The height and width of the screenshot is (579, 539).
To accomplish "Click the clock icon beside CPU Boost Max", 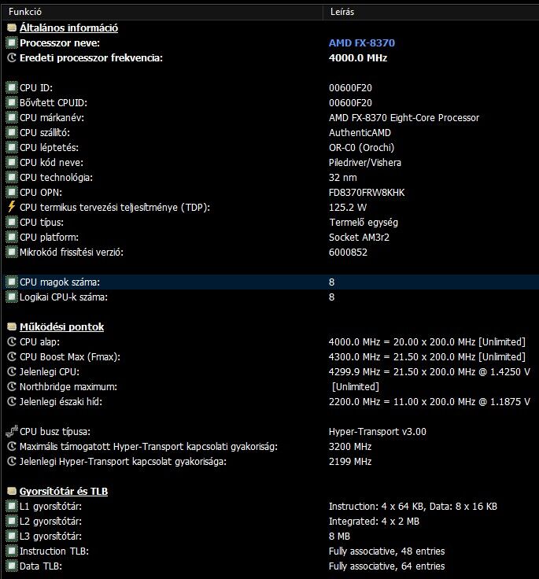I will point(11,356).
